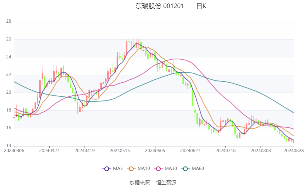Click the 20 price axis label
This screenshot has width=306, height=186.
[x=9, y=92]
